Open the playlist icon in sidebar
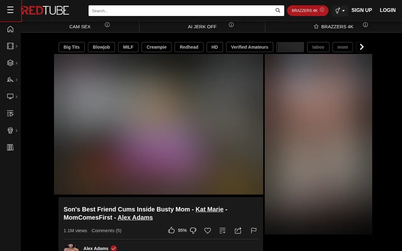The height and width of the screenshot is (251, 402). coord(10,113)
